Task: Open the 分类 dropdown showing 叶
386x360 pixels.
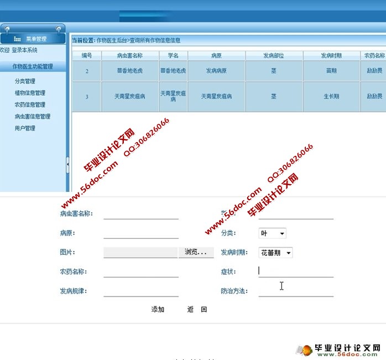Action: point(273,234)
